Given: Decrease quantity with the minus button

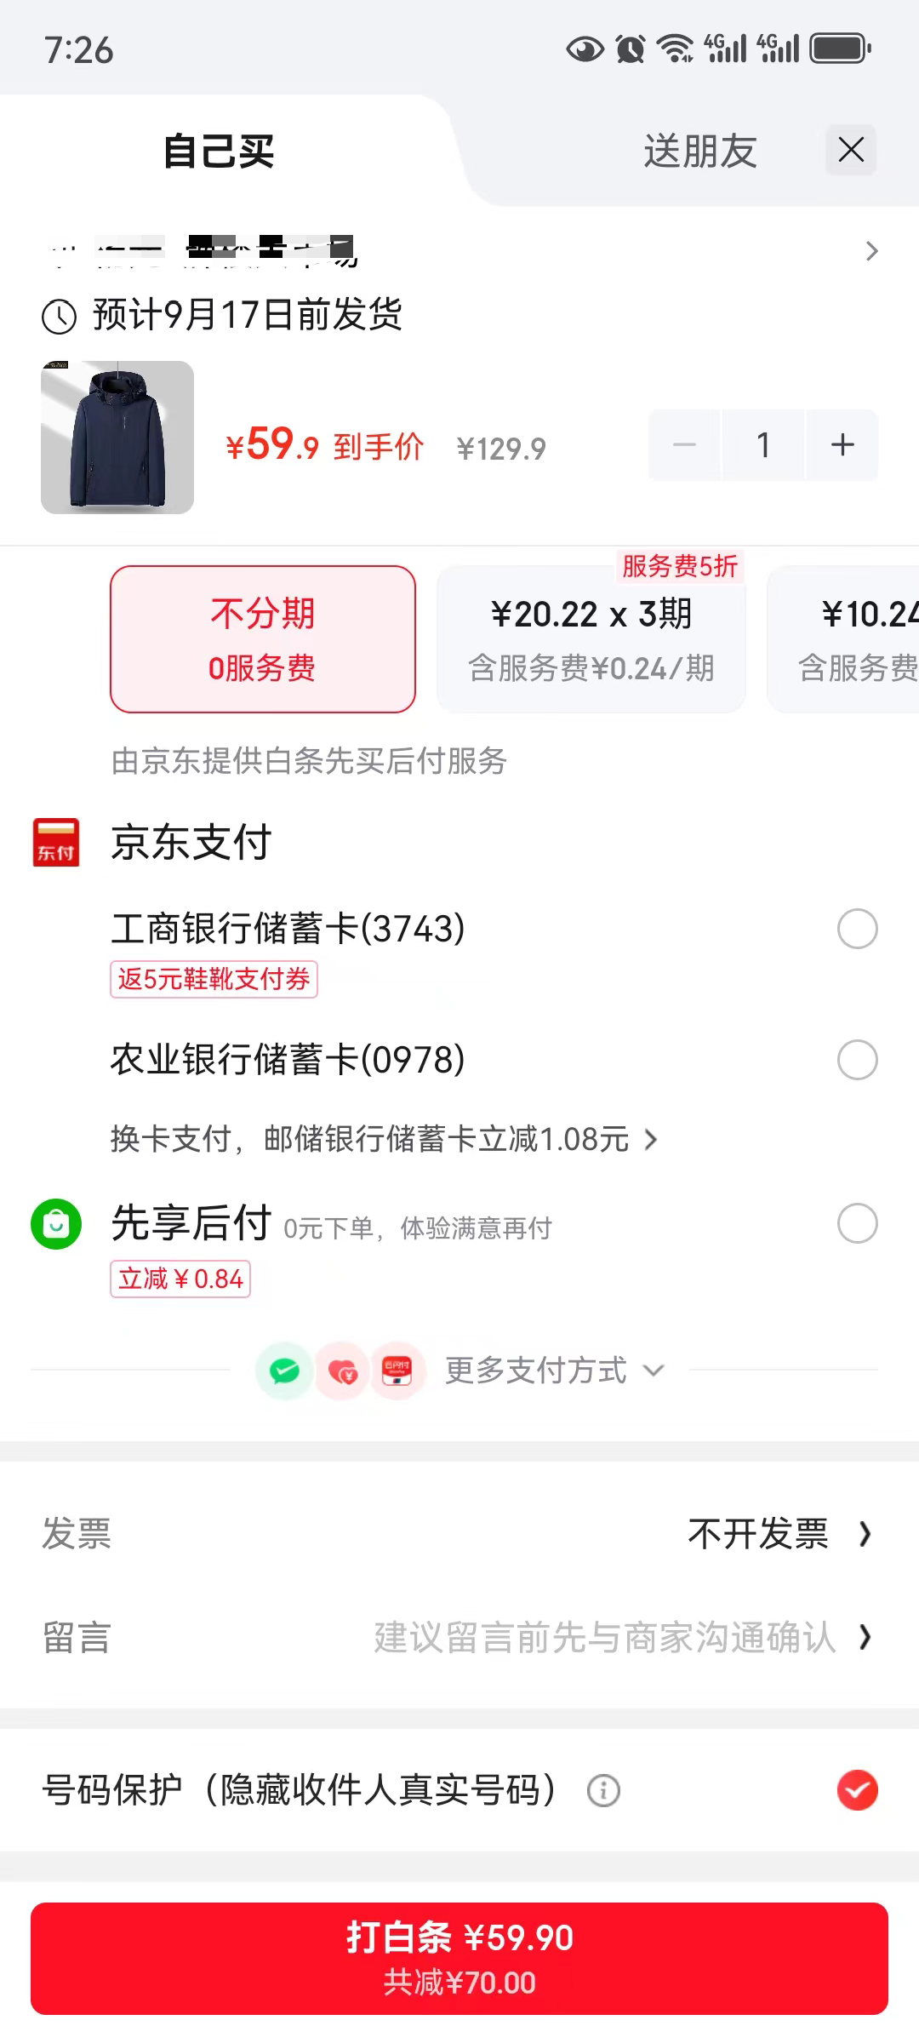Looking at the screenshot, I should (x=684, y=444).
